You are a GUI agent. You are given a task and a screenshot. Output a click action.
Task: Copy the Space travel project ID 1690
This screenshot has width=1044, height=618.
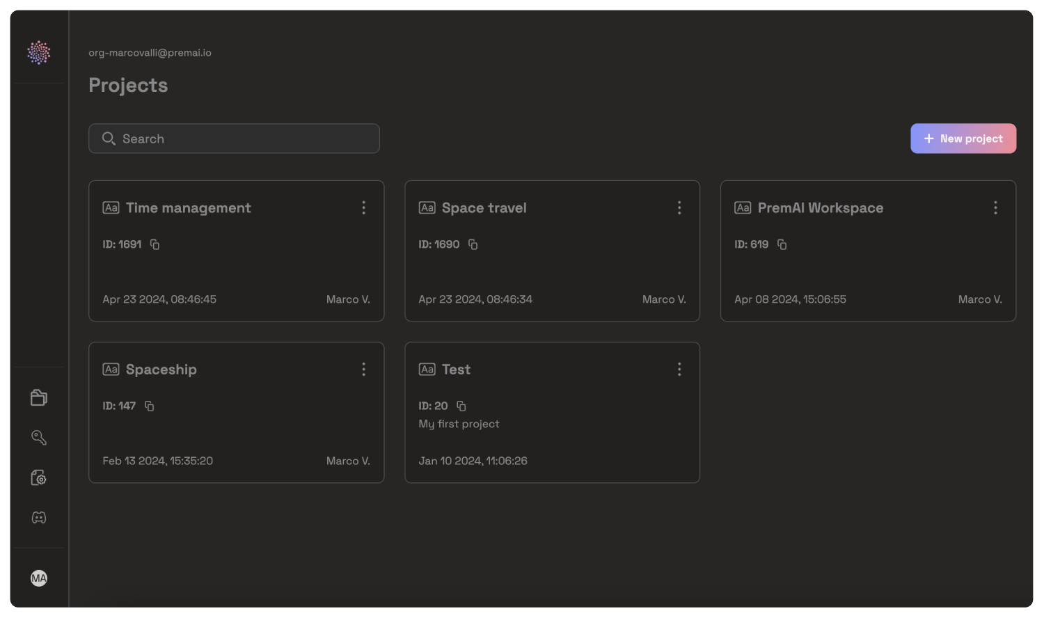[x=473, y=244]
